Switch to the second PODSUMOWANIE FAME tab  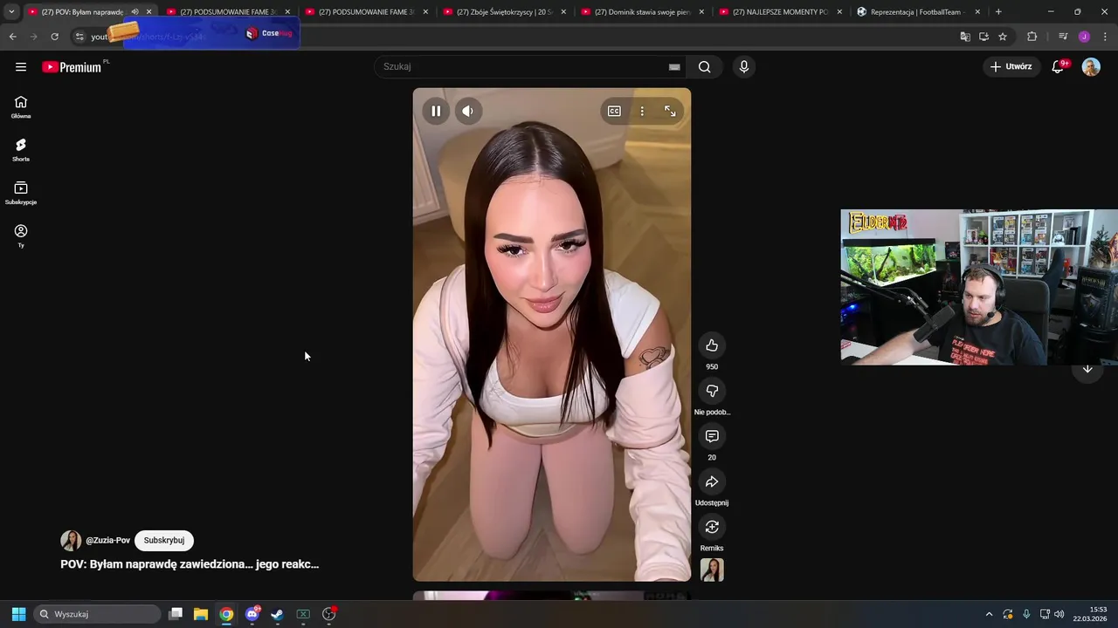coord(229,12)
